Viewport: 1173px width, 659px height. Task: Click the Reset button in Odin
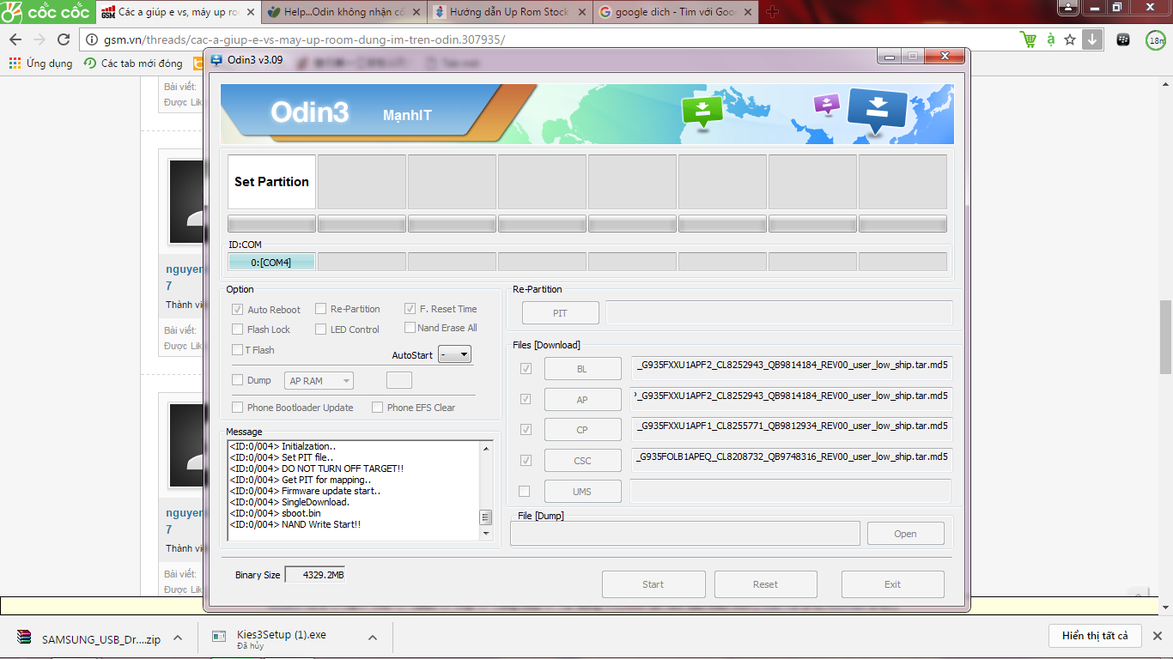pyautogui.click(x=765, y=584)
